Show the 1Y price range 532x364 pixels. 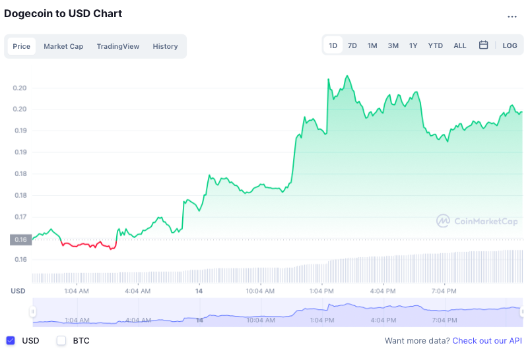click(413, 45)
